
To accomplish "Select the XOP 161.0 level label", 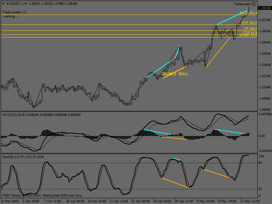I will click(249, 22).
